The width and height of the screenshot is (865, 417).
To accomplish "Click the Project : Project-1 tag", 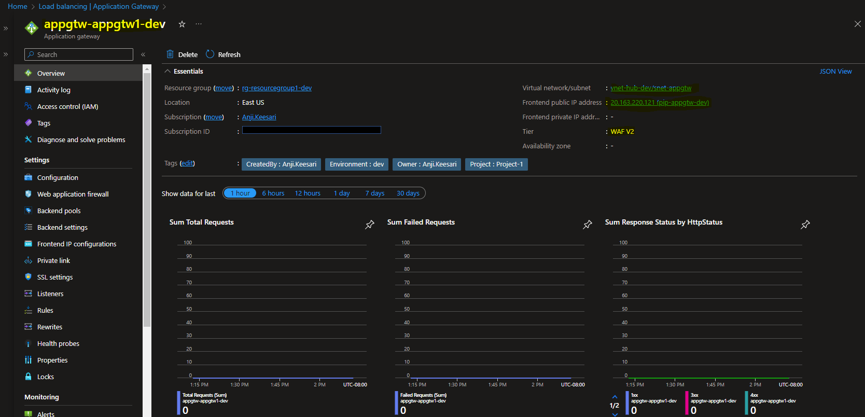I will pyautogui.click(x=496, y=164).
